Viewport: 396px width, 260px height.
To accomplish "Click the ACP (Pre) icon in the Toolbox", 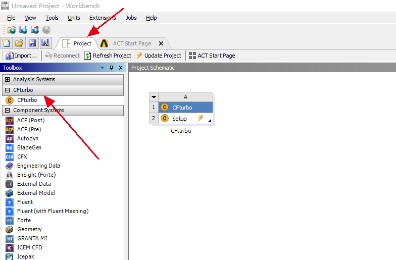I will point(9,129).
